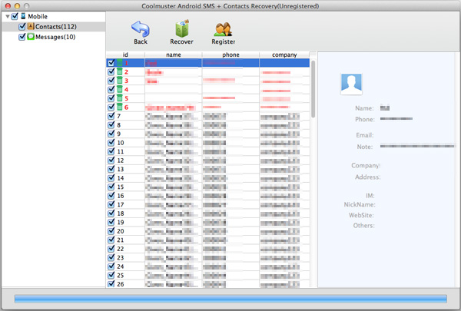Select deleted contact id 5
The image size is (461, 311).
coord(208,98)
